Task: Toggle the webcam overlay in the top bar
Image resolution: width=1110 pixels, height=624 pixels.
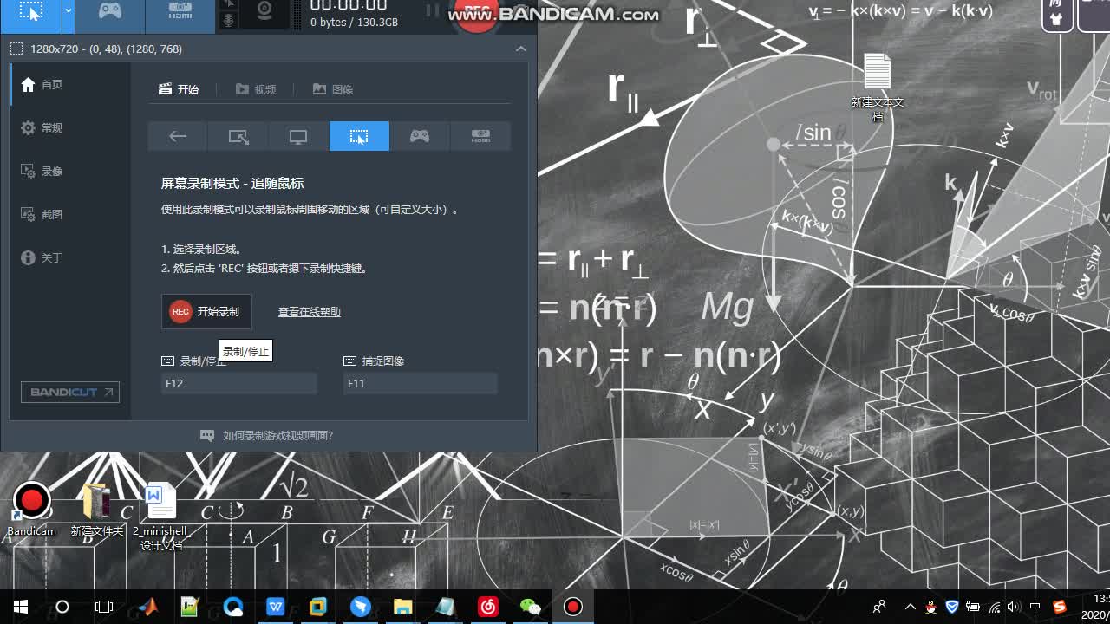Action: (x=265, y=11)
